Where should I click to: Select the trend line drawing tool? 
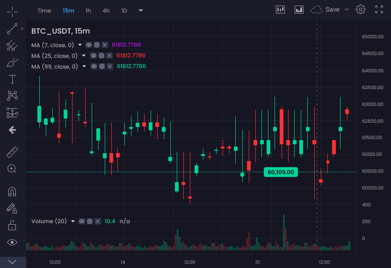pos(12,29)
